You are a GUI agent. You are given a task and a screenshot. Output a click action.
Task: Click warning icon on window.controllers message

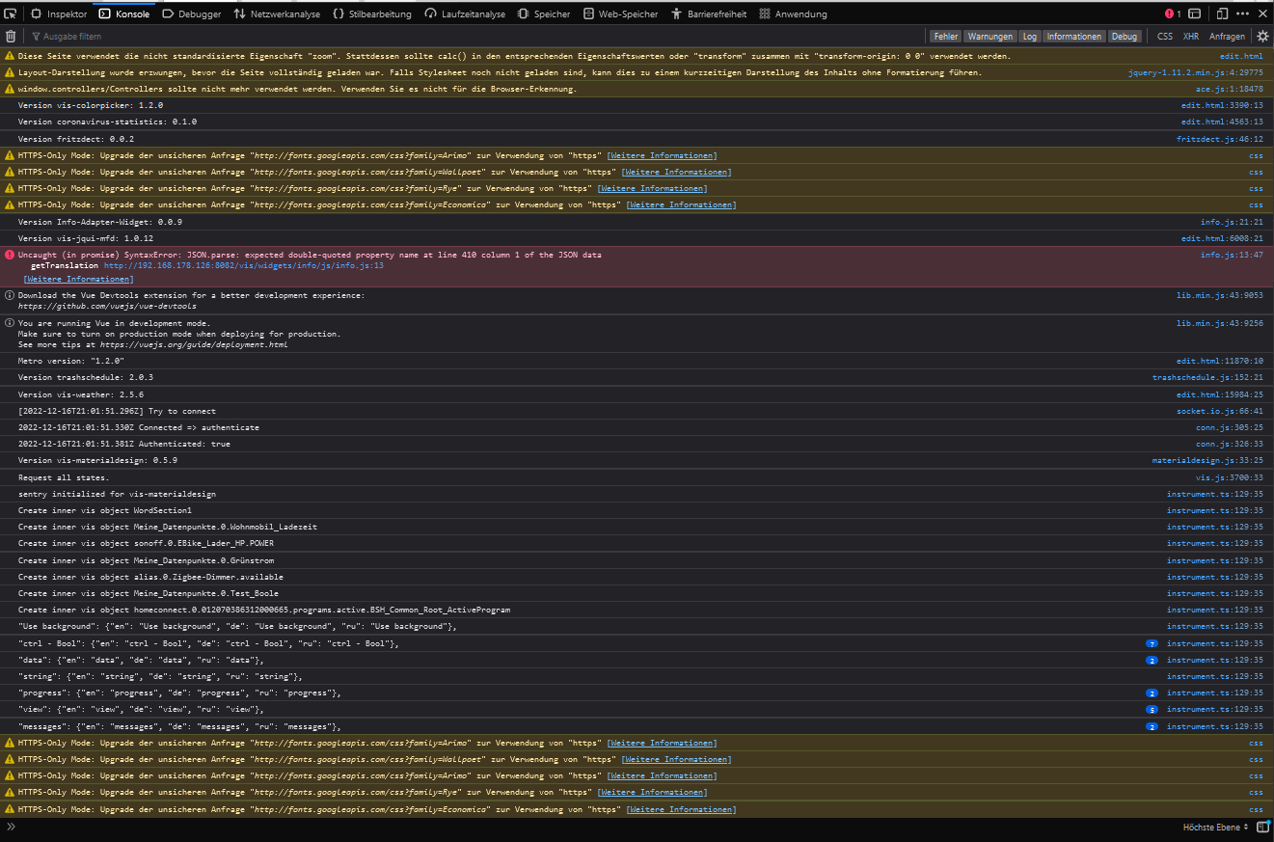click(10, 89)
